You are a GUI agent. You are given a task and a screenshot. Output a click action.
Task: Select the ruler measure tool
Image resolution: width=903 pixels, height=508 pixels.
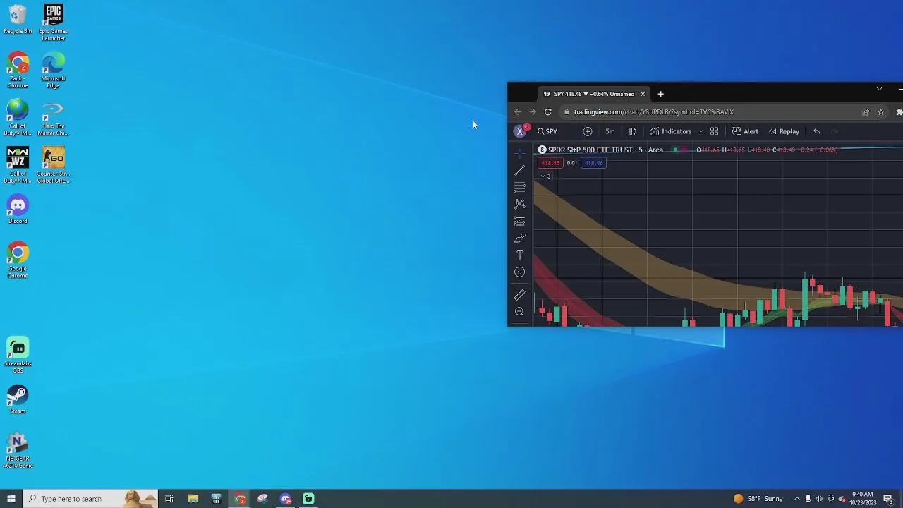[520, 295]
